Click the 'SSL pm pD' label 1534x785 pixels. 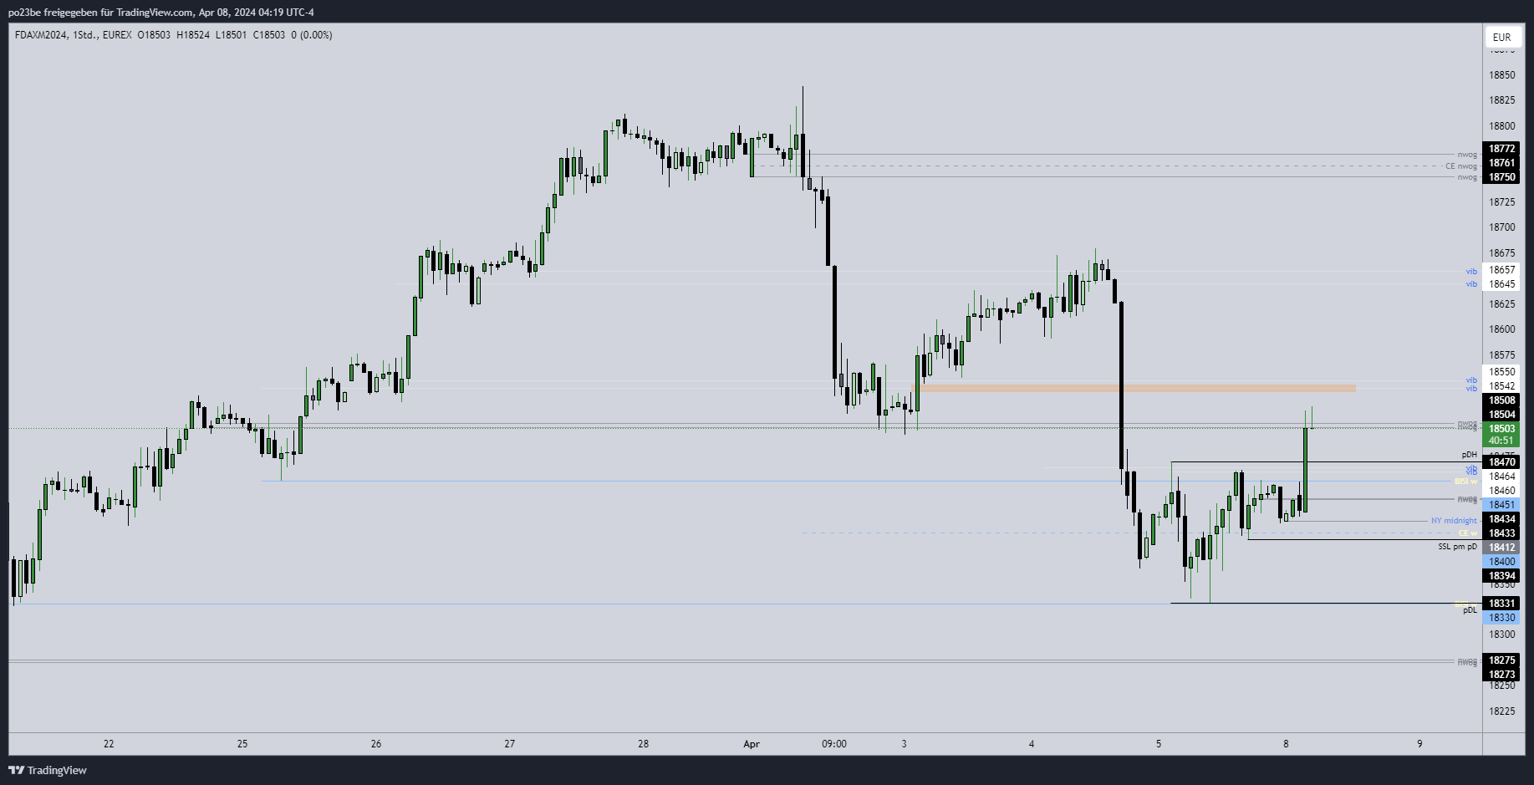[x=1457, y=547]
